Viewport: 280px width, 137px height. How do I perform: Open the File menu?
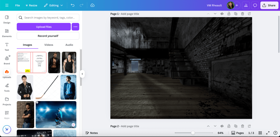point(18,5)
